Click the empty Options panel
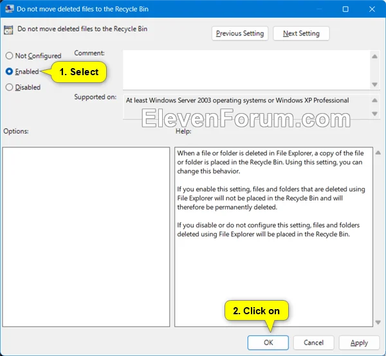This screenshot has width=386, height=356. 86,237
